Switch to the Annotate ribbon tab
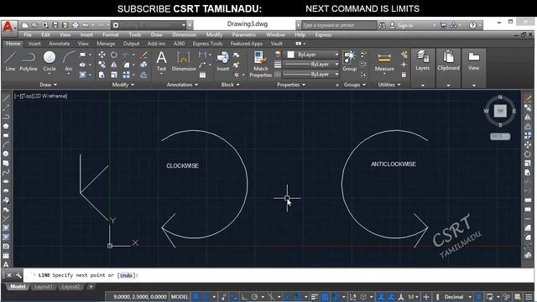 (60, 44)
